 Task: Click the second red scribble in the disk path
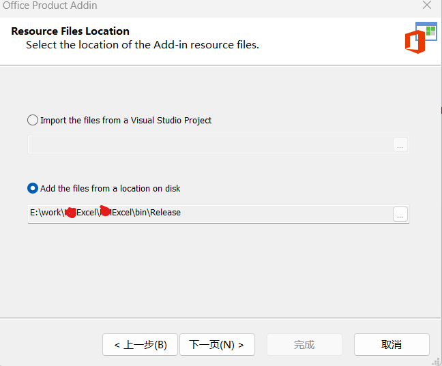pos(105,211)
